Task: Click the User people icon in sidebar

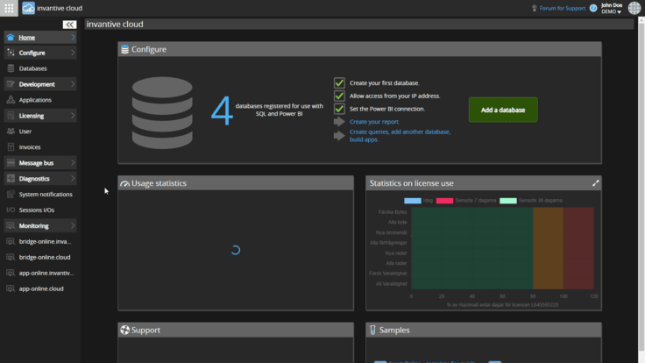Action: (11, 132)
